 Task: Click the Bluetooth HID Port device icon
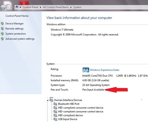[56, 104]
